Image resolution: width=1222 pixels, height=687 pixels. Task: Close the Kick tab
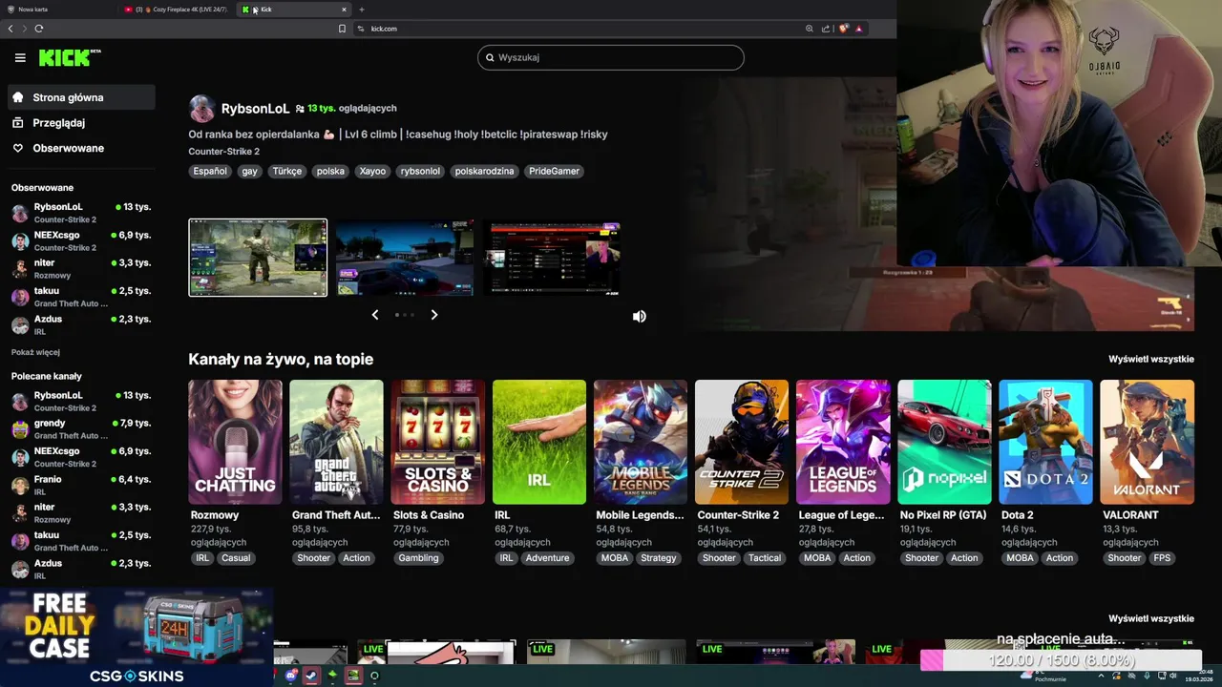tap(344, 10)
